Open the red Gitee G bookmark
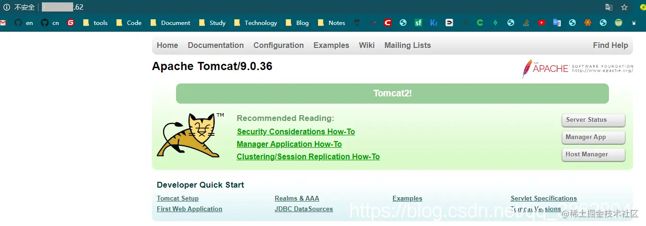646x226 pixels. pyautogui.click(x=71, y=23)
